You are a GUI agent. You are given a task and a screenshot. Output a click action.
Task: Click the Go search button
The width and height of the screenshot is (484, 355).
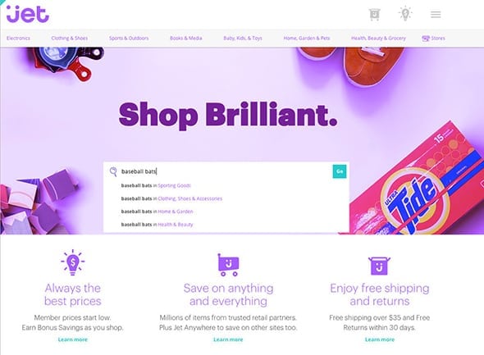click(340, 171)
